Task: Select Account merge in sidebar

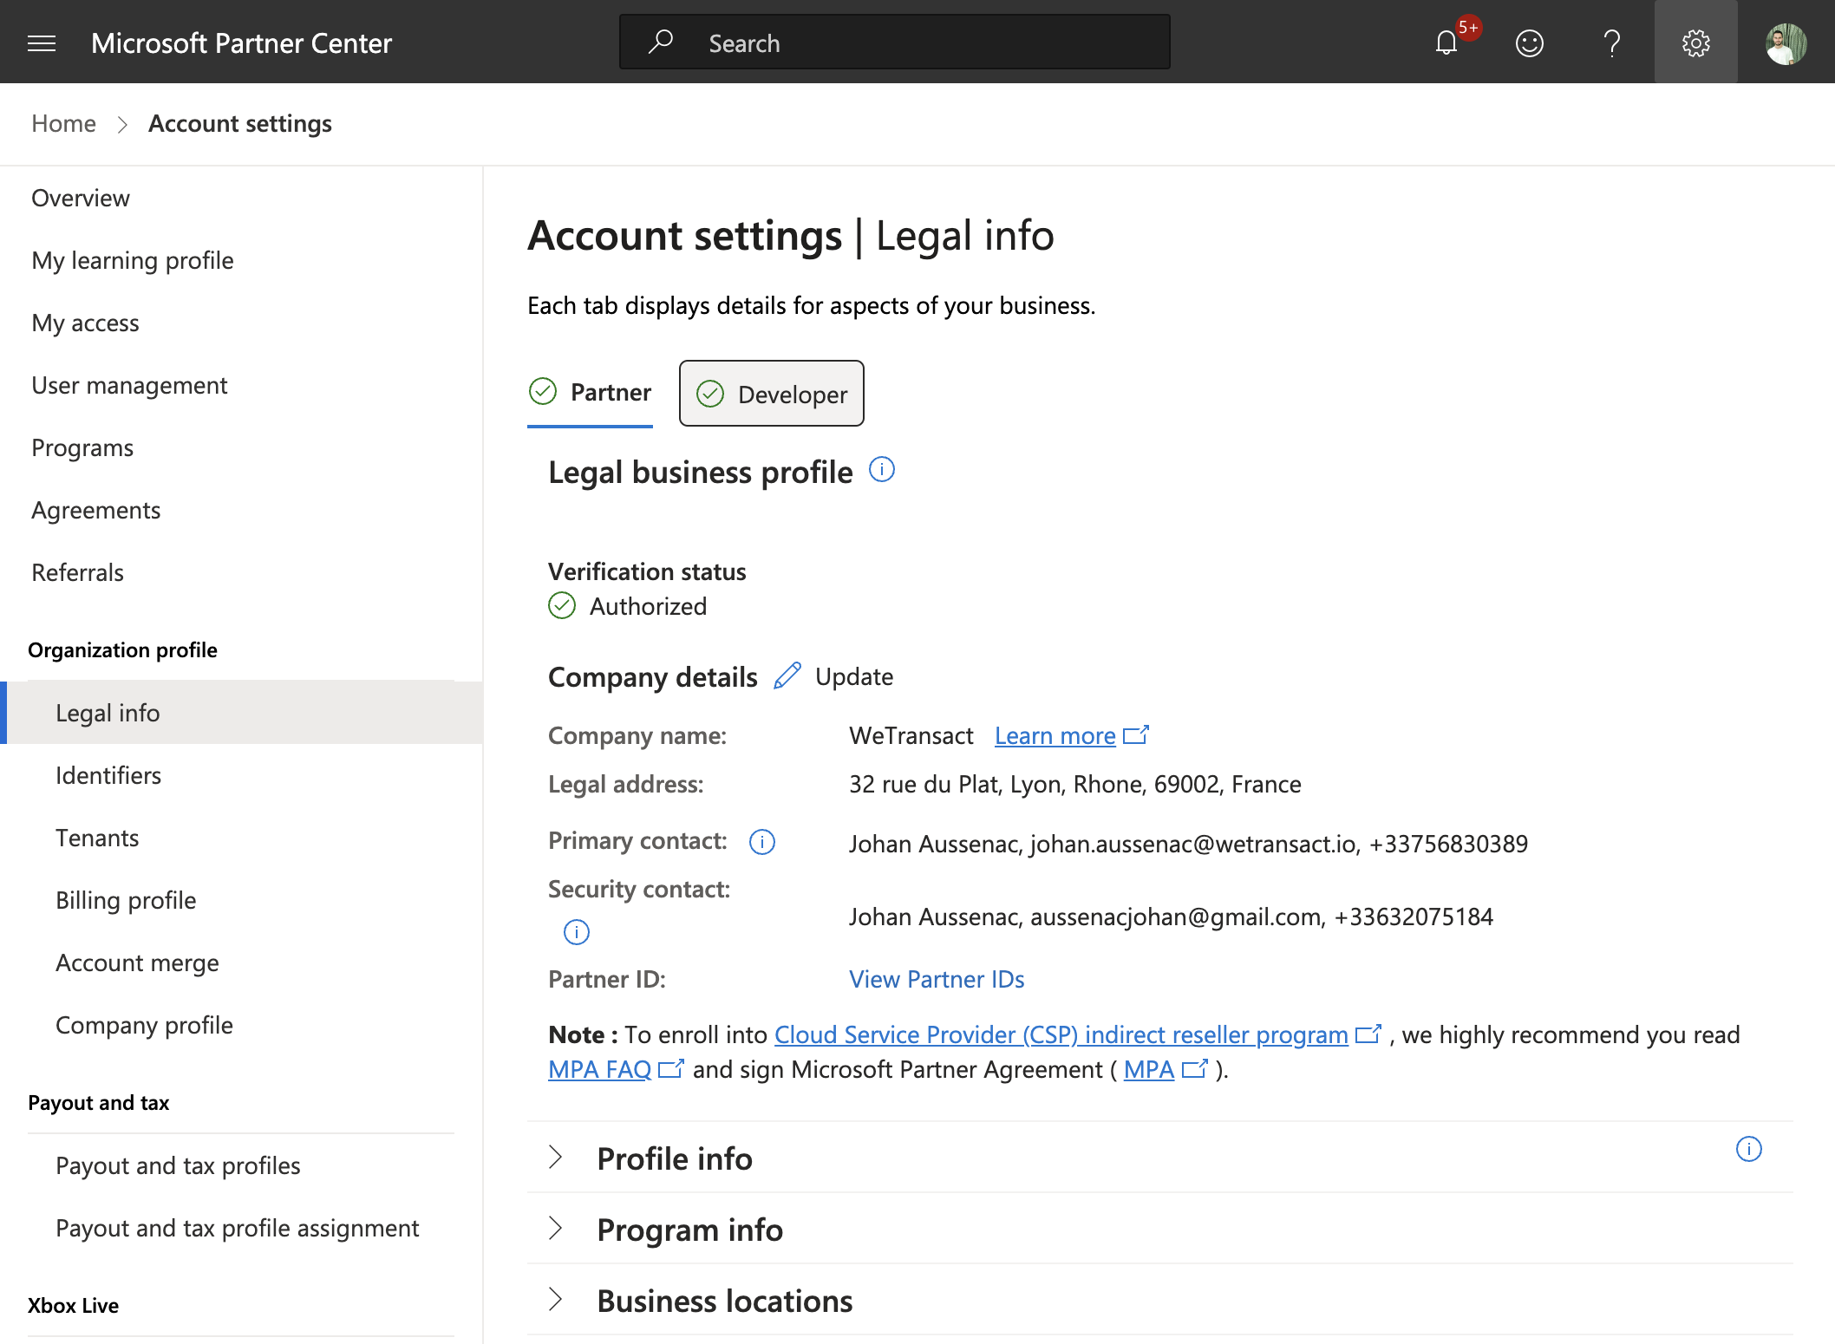Action: coord(137,962)
